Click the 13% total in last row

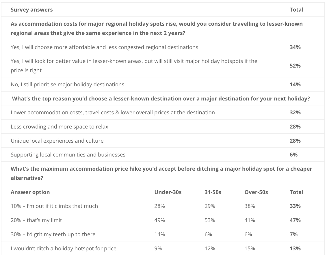coord(295,248)
